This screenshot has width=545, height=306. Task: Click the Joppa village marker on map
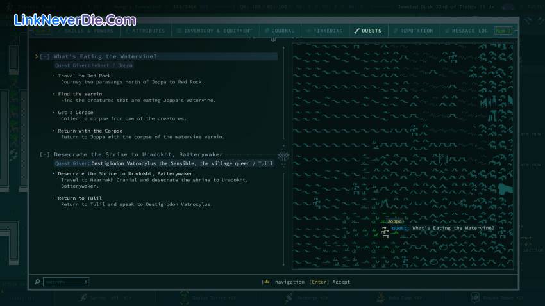(x=385, y=232)
